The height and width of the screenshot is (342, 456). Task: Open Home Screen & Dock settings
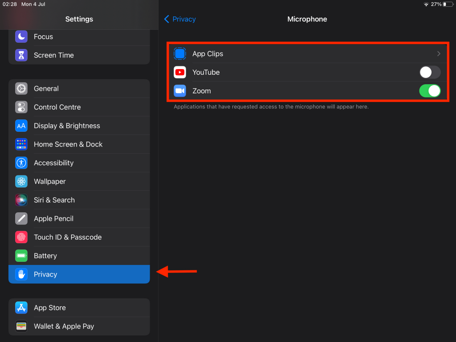coord(79,144)
